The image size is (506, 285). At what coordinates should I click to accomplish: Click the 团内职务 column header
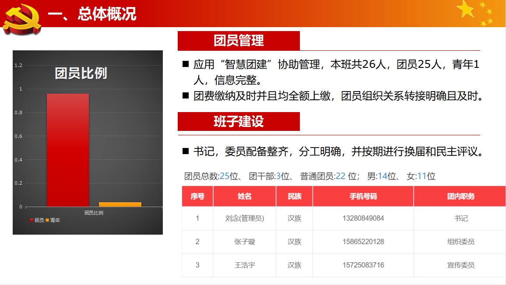(460, 196)
